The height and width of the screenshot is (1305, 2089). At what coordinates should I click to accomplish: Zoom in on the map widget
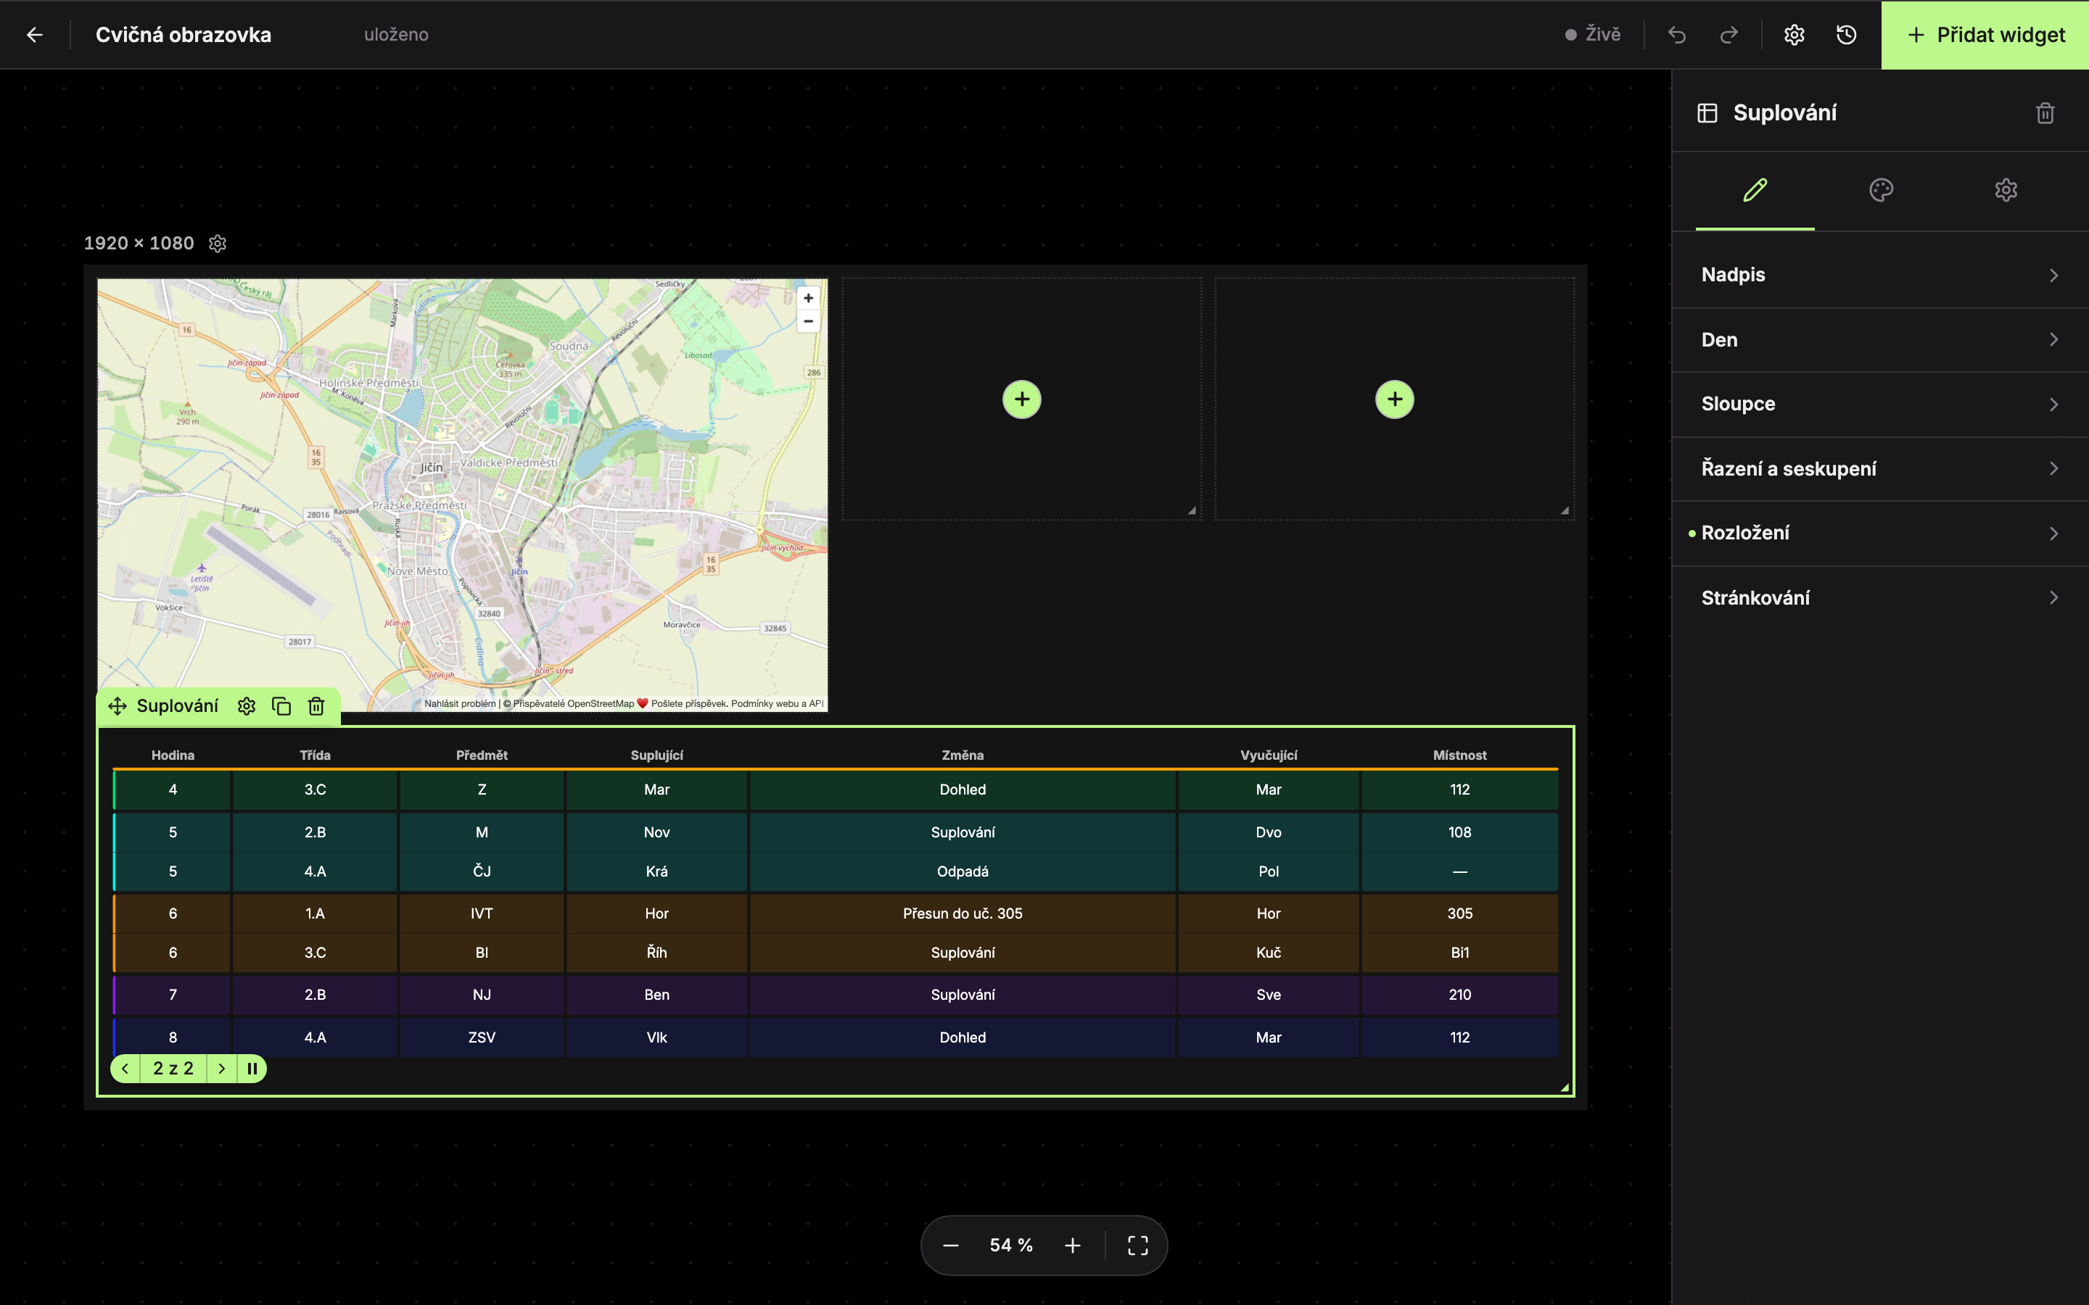[x=808, y=299]
